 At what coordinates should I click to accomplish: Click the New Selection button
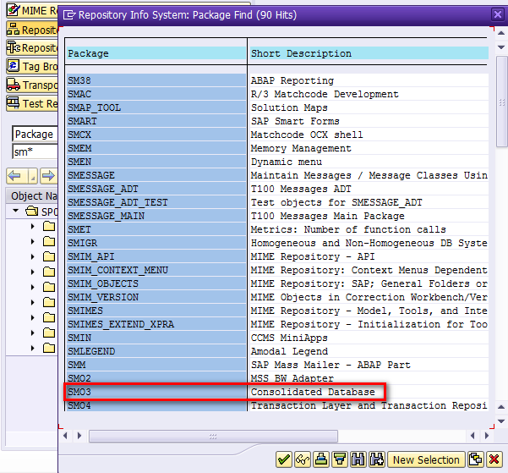tap(426, 459)
